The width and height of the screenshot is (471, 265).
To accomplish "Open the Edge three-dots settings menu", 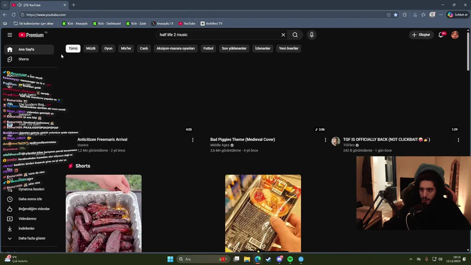I will tap(441, 15).
